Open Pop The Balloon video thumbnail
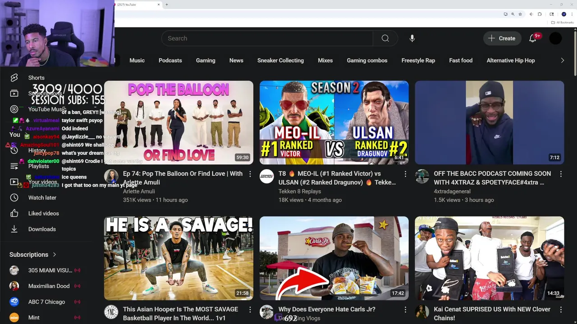Image resolution: width=577 pixels, height=324 pixels. (179, 123)
